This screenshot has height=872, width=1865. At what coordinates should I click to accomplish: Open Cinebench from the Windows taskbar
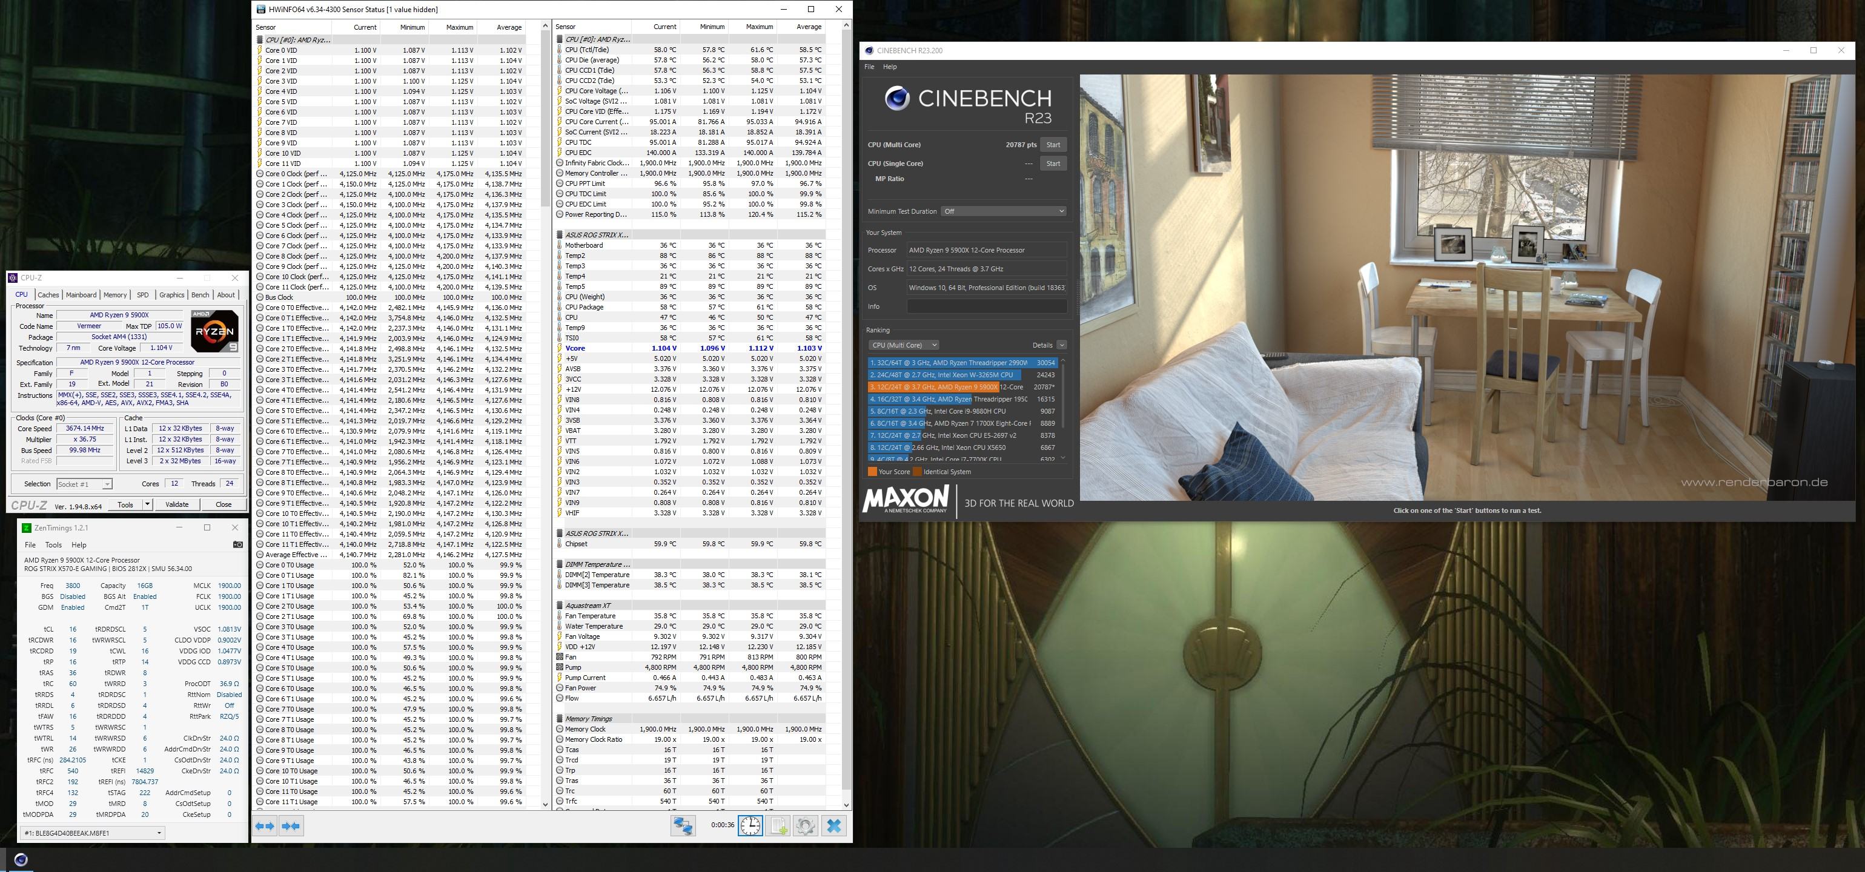pos(21,860)
